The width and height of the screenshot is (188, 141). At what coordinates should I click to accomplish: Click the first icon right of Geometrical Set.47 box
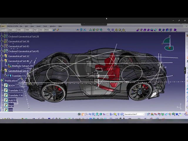coord(149,114)
